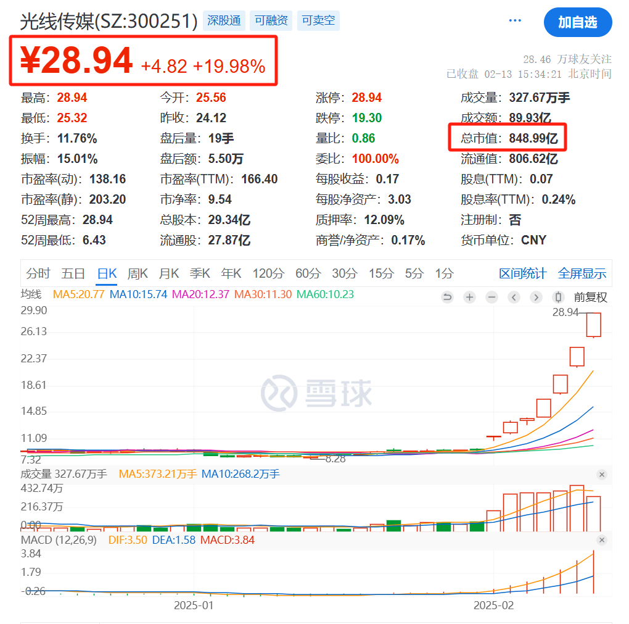Click the DIF:3.50 value

pyautogui.click(x=128, y=540)
